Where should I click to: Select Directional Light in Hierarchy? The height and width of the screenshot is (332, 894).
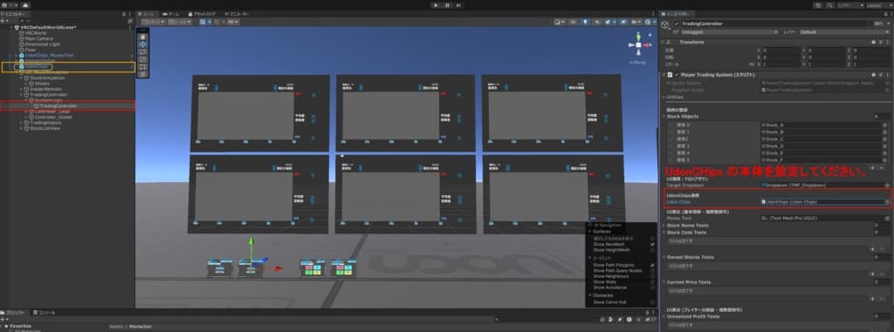click(x=42, y=44)
